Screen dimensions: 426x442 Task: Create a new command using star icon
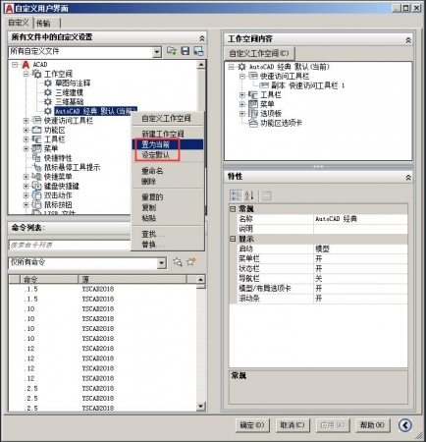[x=190, y=261]
